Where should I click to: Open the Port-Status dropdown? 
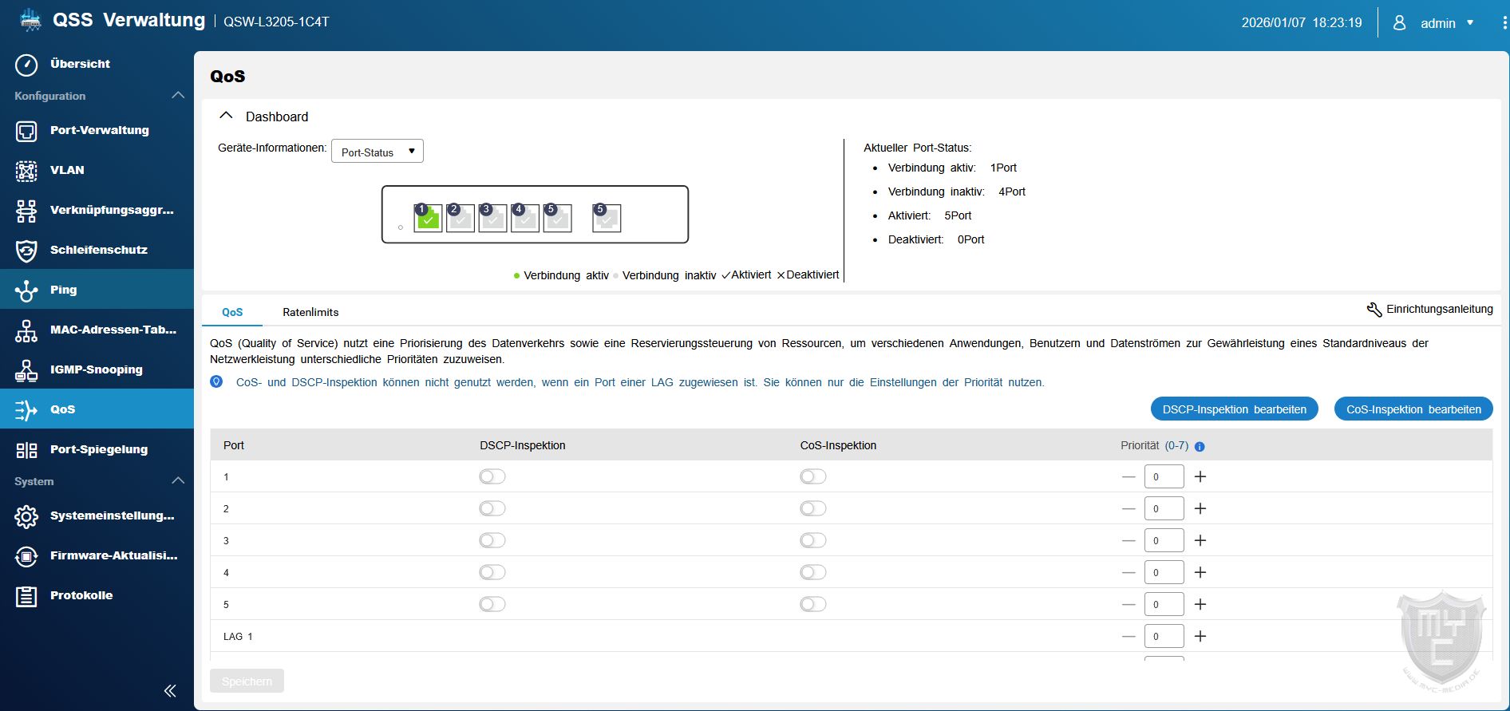tap(377, 152)
